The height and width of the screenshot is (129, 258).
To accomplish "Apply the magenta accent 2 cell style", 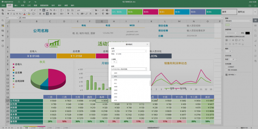I will pos(150,12).
